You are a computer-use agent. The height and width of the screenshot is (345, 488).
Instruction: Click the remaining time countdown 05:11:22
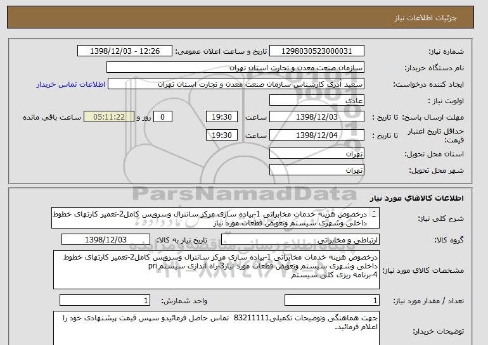[109, 117]
